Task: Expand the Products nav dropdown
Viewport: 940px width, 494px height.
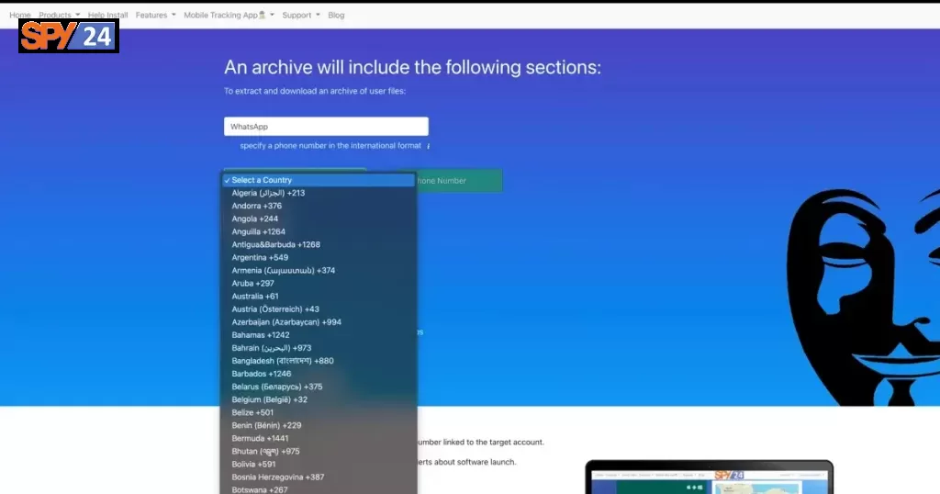Action: (x=60, y=15)
